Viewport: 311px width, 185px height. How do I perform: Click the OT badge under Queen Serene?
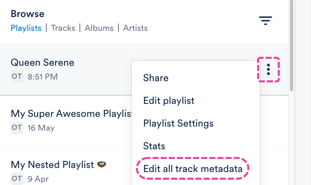(x=17, y=76)
